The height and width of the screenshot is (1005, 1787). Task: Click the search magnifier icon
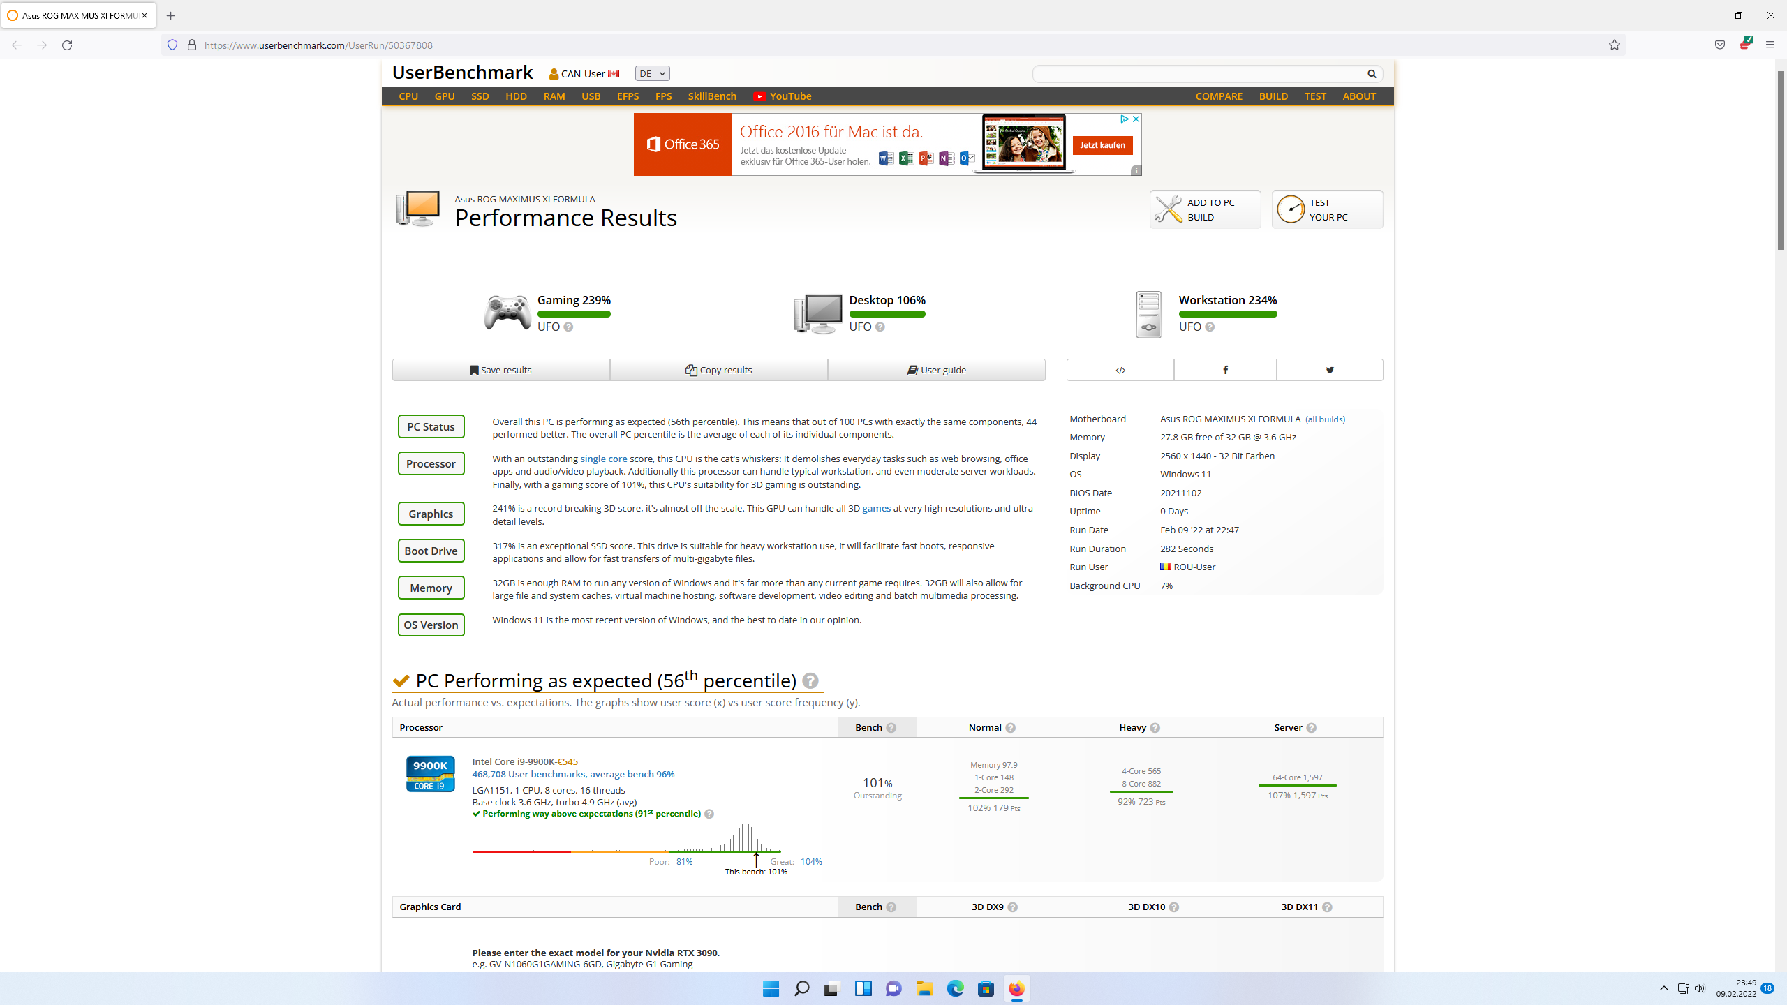coord(1372,73)
